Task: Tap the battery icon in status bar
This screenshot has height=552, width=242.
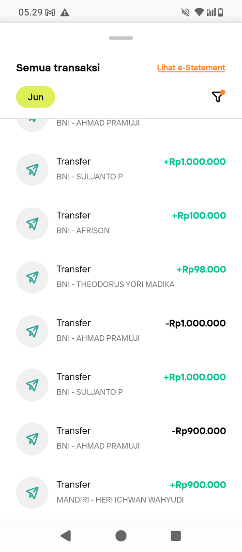Action: [221, 13]
